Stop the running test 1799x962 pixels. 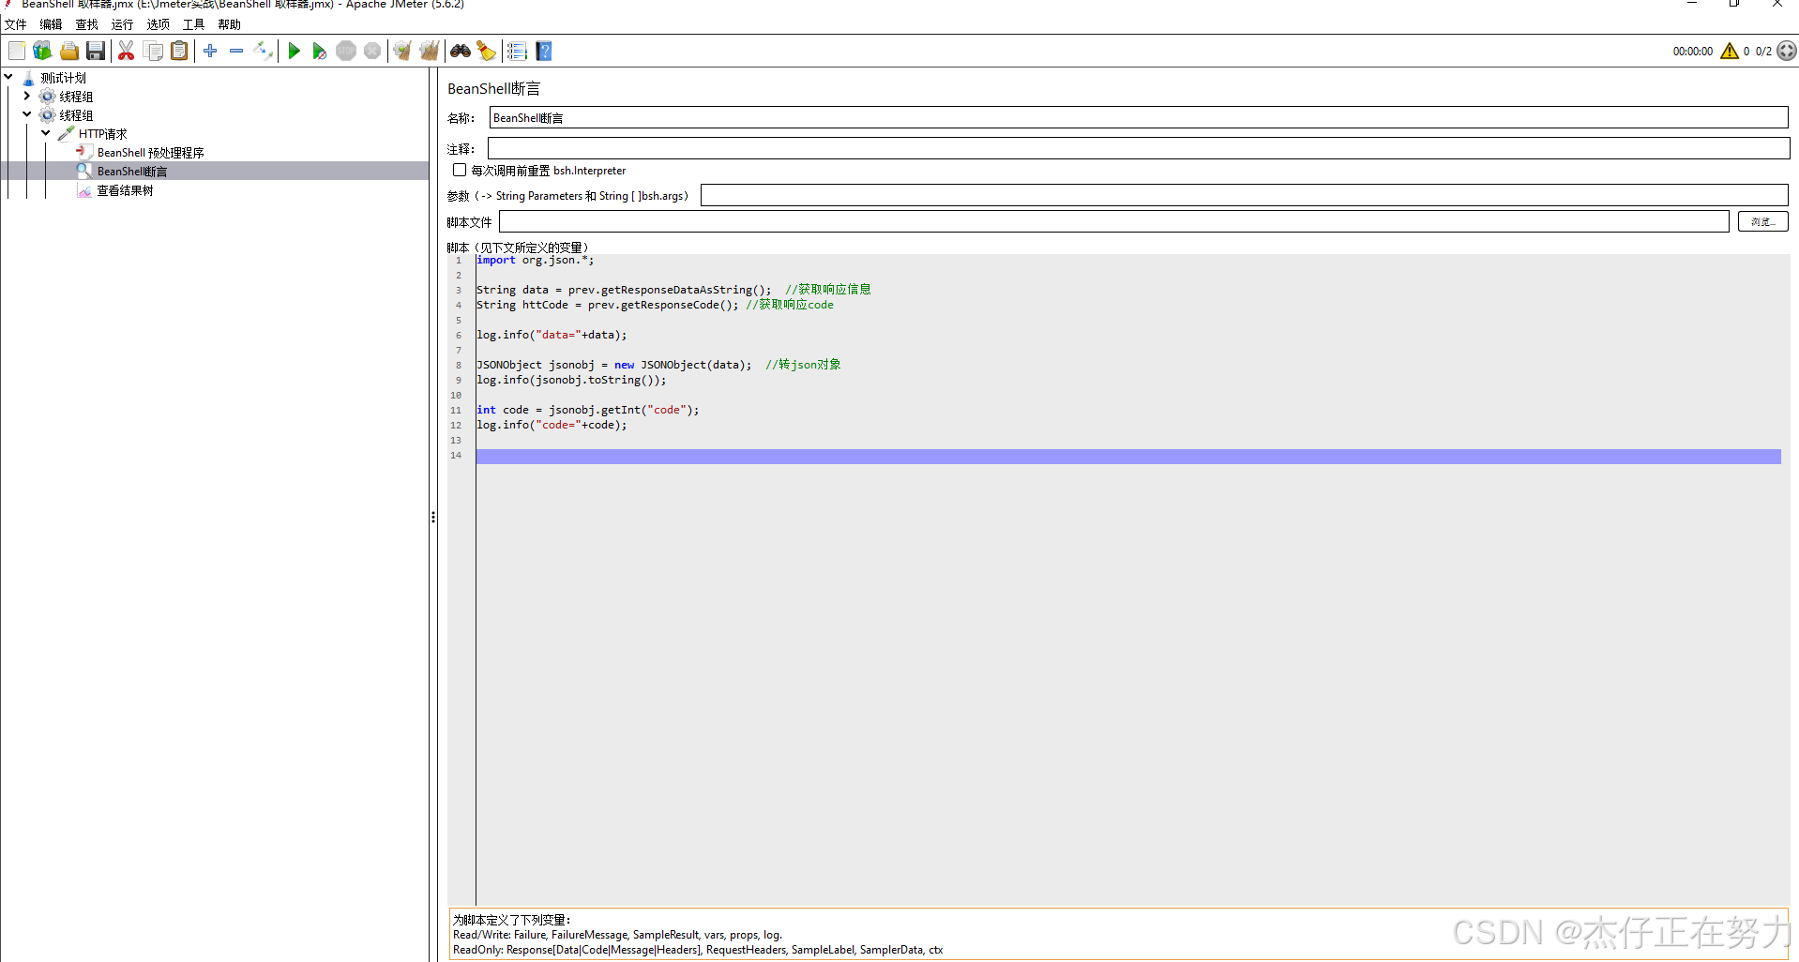coord(346,51)
